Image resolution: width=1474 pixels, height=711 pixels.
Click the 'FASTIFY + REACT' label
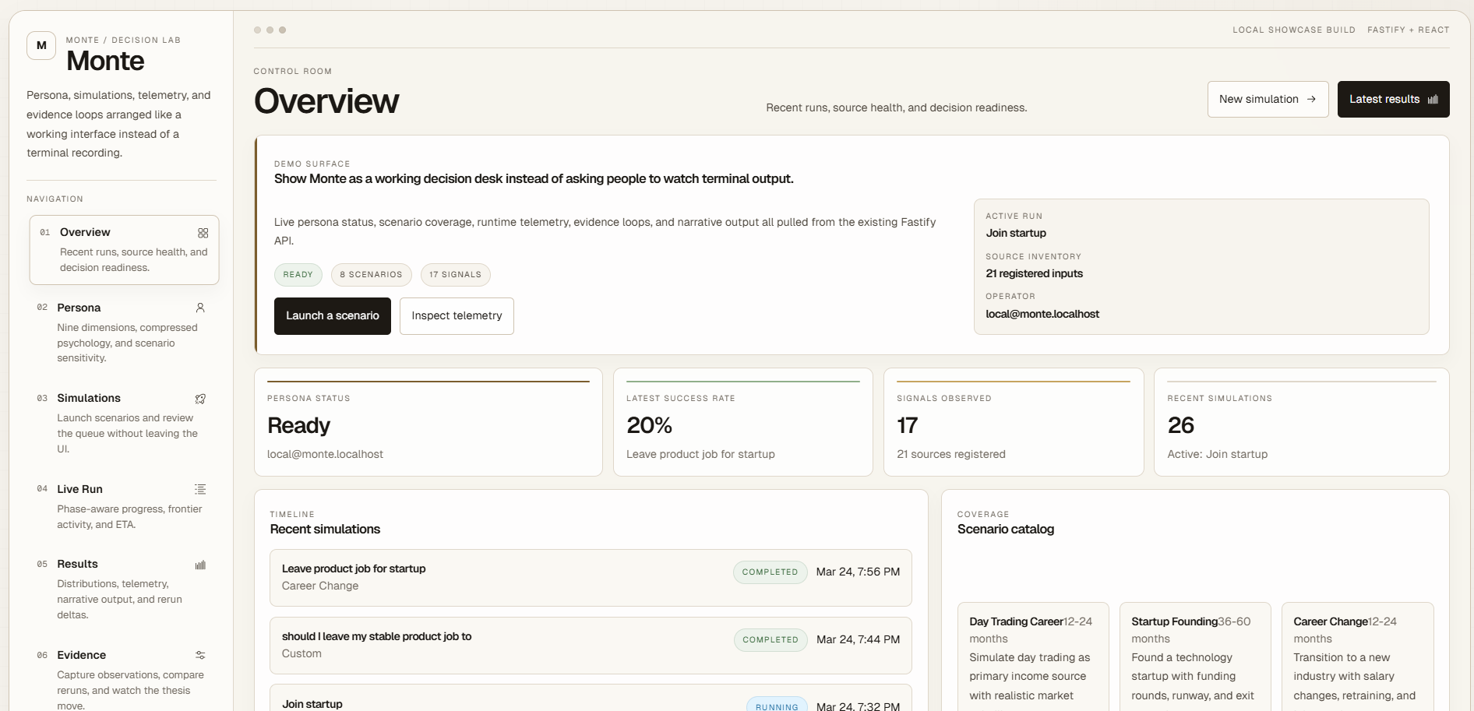1409,30
